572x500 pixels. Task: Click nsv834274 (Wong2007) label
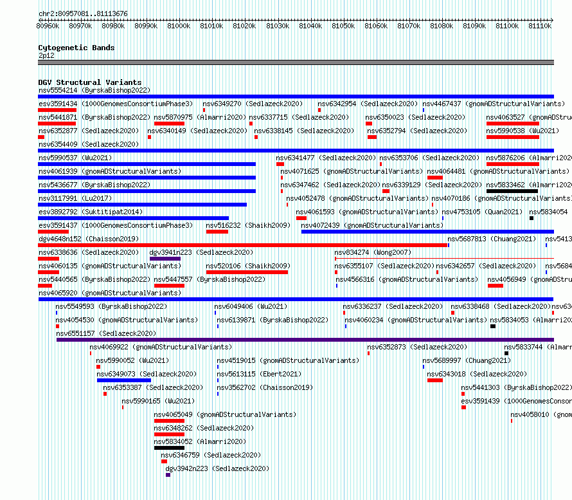click(x=373, y=252)
